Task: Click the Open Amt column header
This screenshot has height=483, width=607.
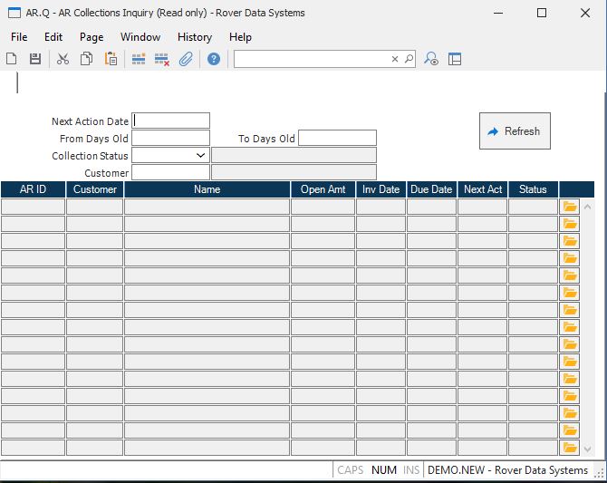Action: tap(323, 189)
